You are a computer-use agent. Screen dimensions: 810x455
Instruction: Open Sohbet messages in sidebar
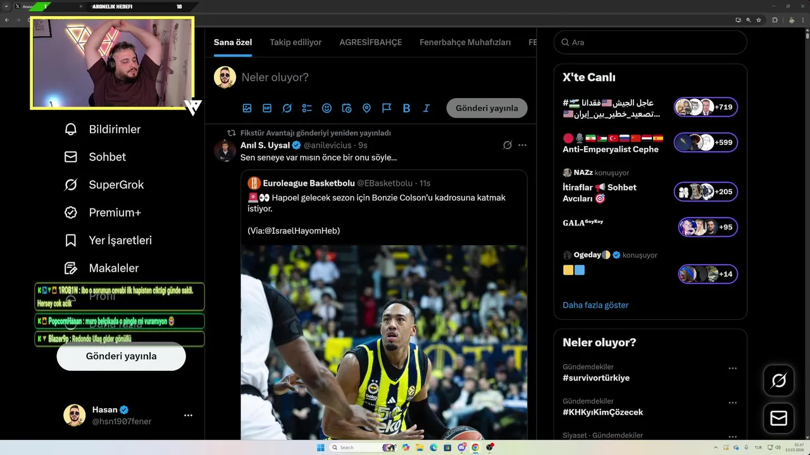95,157
